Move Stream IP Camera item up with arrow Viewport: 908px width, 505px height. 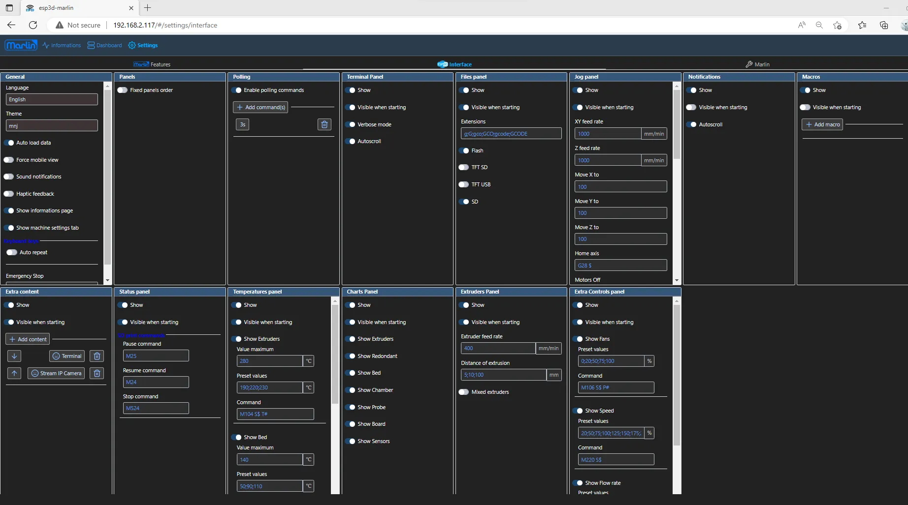point(14,373)
